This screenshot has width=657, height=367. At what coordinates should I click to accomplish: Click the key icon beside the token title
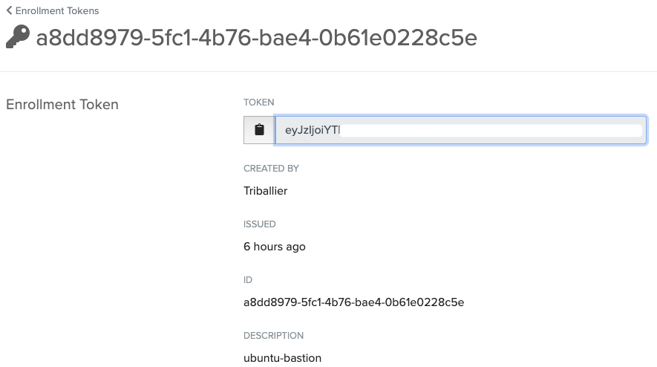point(17,37)
